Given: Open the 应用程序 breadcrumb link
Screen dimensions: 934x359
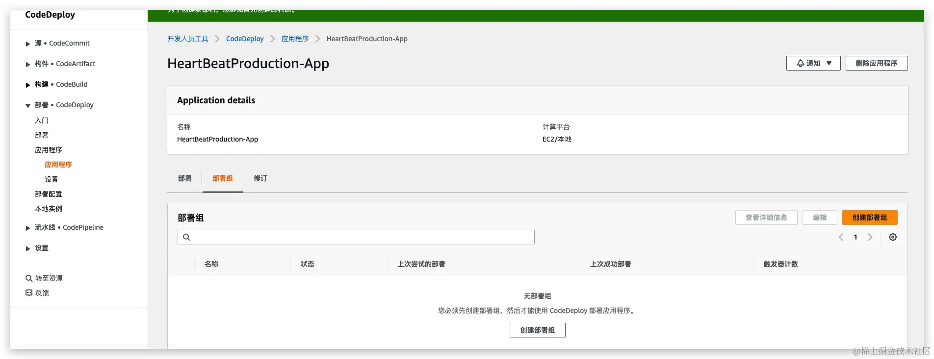Looking at the screenshot, I should point(295,39).
